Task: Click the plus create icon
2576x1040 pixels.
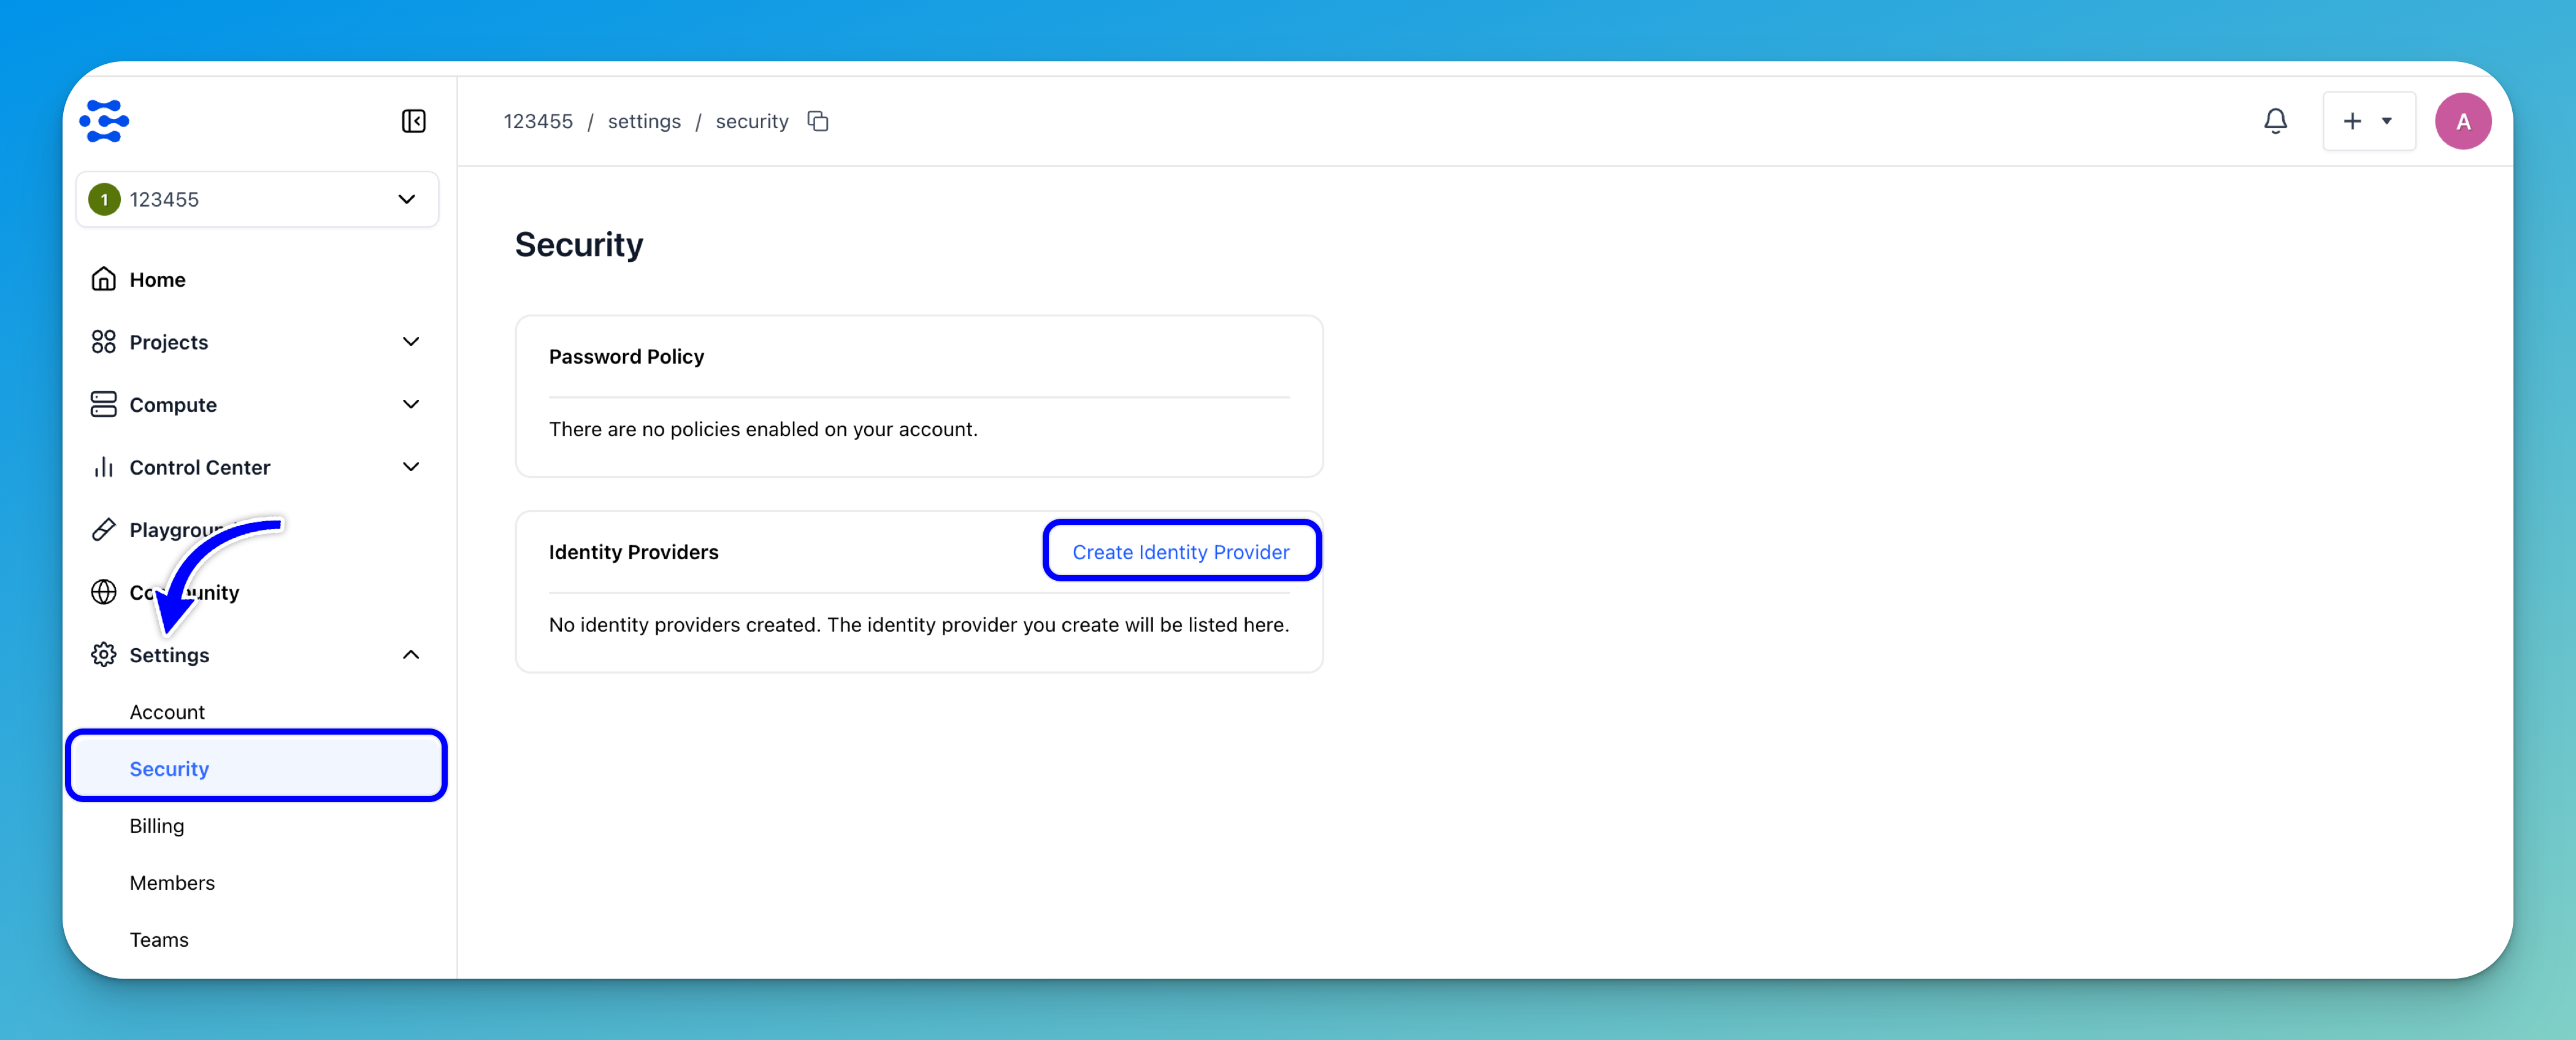Action: coord(2352,121)
